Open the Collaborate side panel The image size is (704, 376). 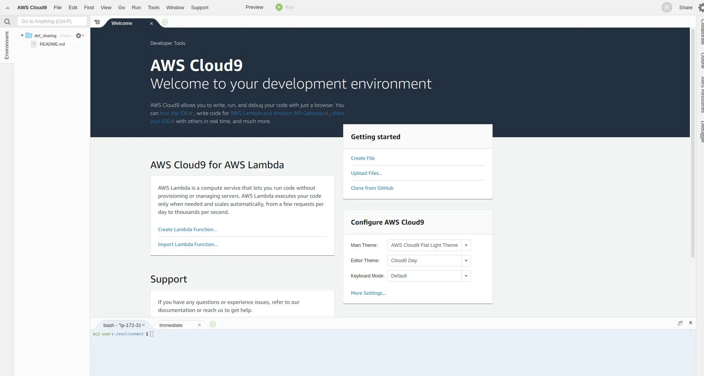pos(702,31)
